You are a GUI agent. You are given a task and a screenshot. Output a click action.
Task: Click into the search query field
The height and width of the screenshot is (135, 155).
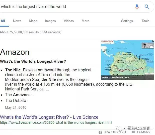pyautogui.click(x=65, y=7)
